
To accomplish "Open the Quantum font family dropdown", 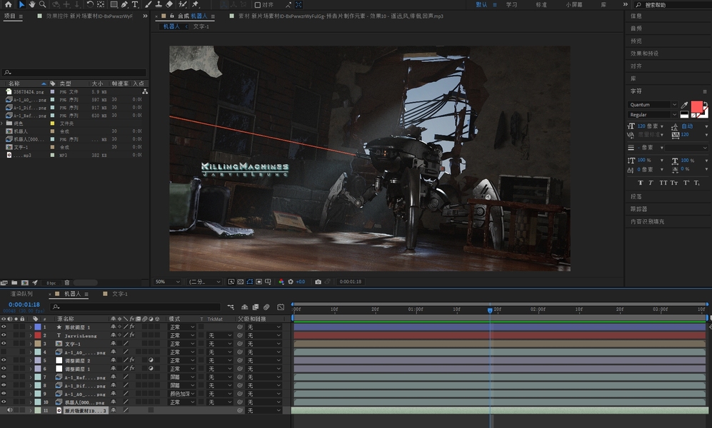I will pos(653,105).
